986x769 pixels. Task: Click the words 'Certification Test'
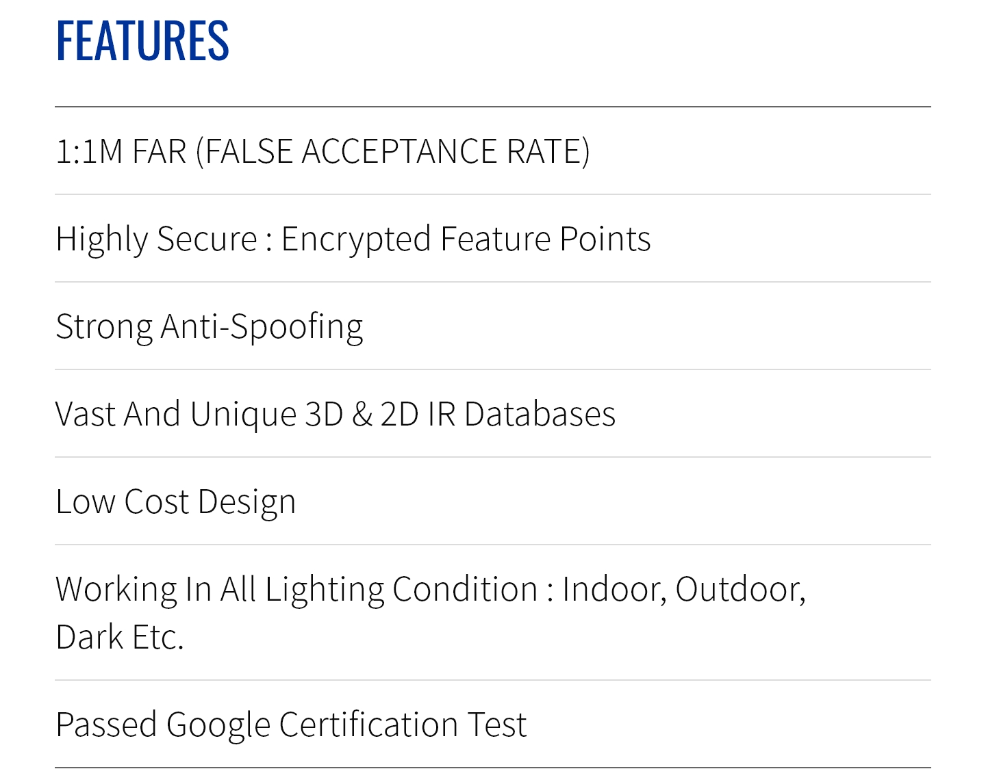tap(403, 725)
